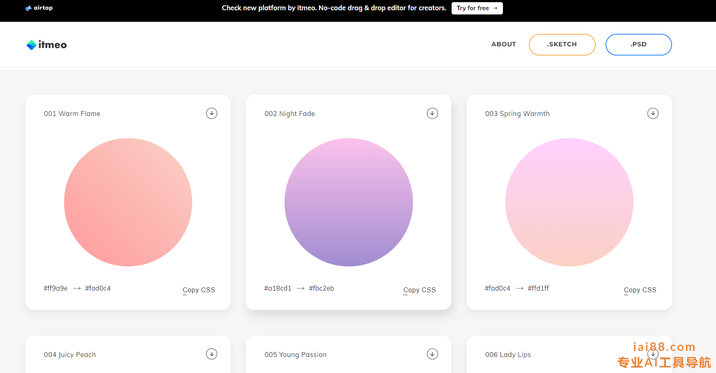716x373 pixels.
Task: Copy CSS for Warm Flame gradient
Action: 199,290
